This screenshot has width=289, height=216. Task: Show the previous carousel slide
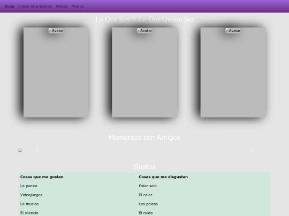click(37, 150)
